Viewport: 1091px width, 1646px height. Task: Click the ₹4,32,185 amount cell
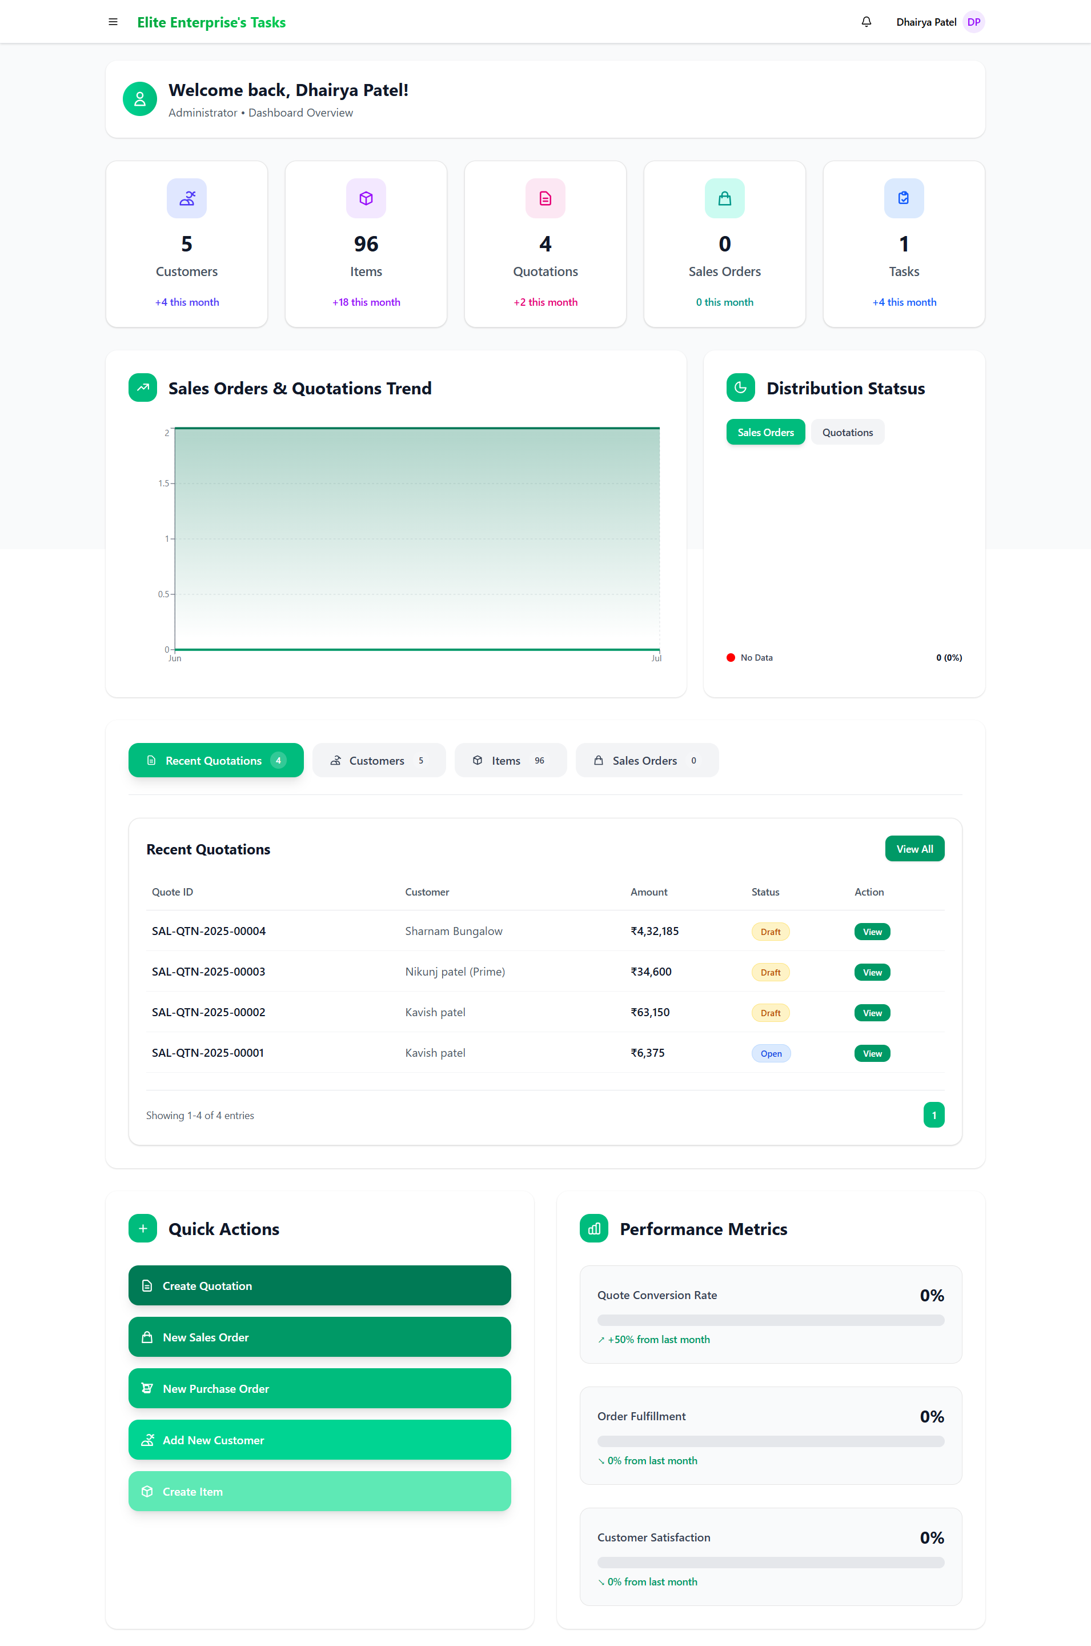pyautogui.click(x=655, y=931)
